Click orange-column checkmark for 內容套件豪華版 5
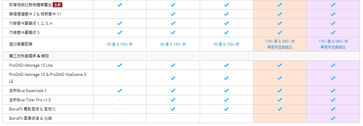This screenshot has height=126, width=363. point(280,32)
